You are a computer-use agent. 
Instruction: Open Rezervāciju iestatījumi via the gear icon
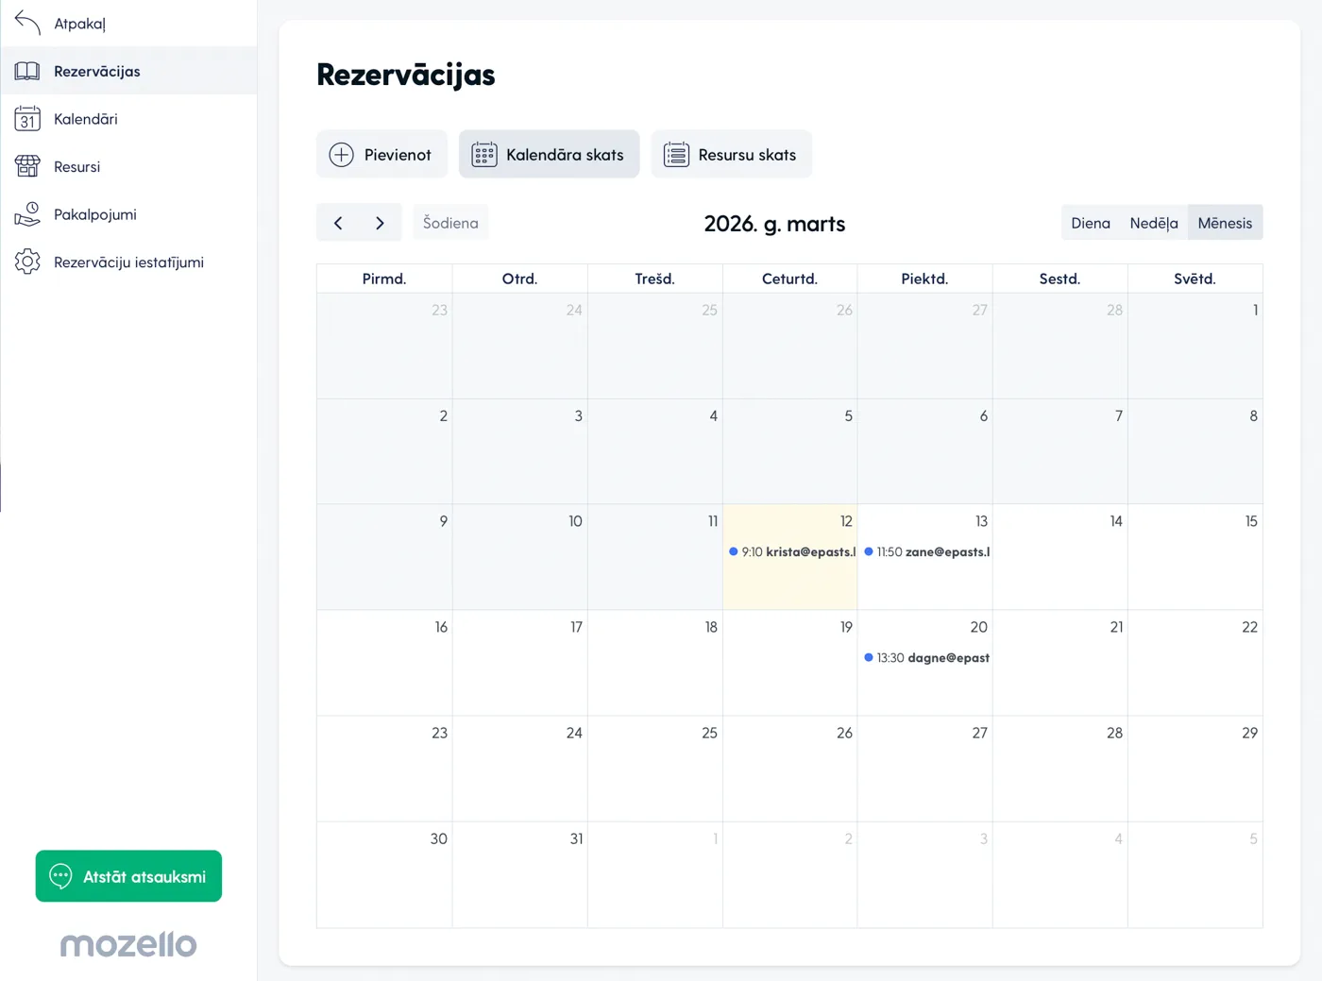point(27,262)
